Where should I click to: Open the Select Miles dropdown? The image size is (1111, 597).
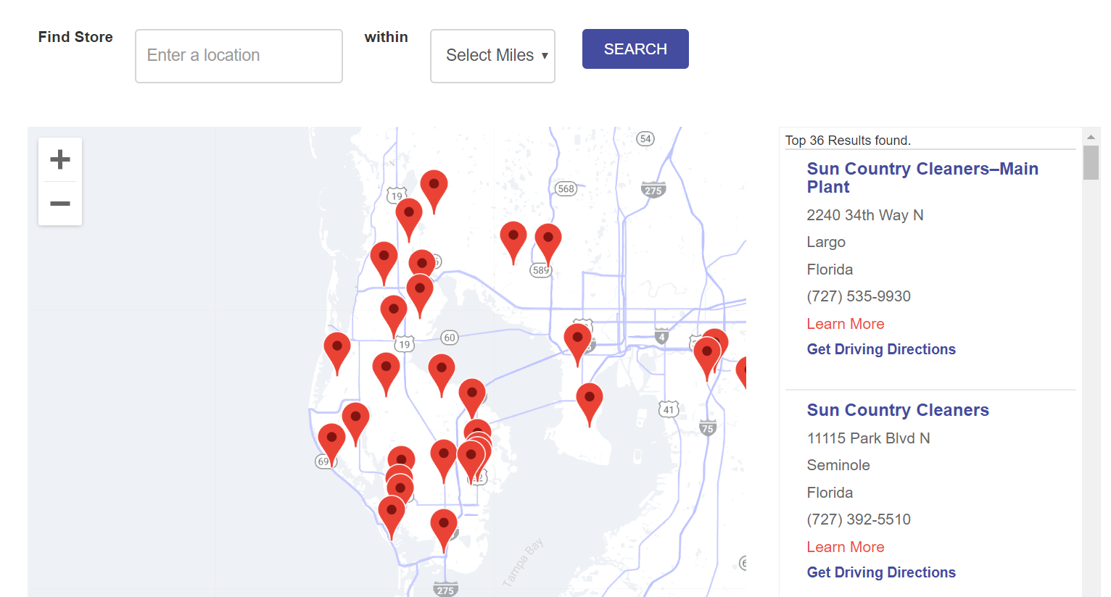tap(492, 56)
